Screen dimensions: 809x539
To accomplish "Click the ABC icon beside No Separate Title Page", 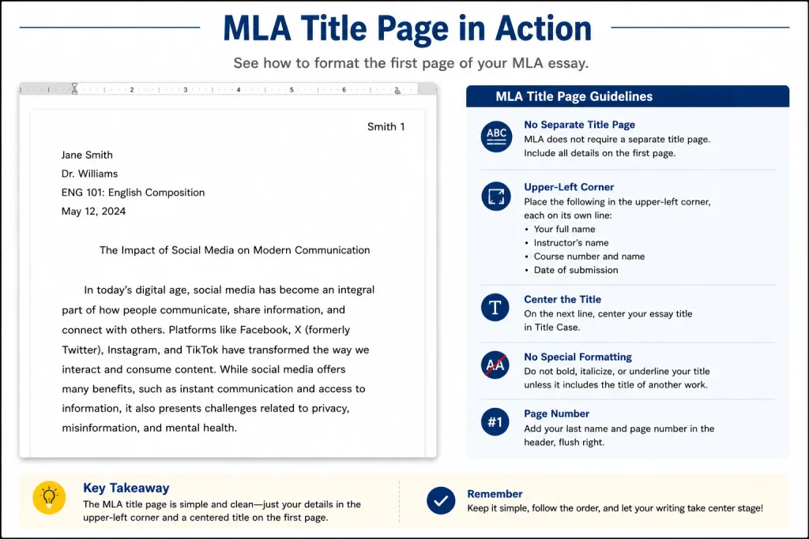I will pyautogui.click(x=496, y=137).
